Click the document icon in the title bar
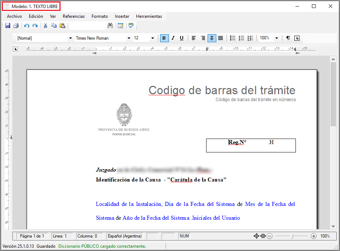The height and width of the screenshot is (251, 340). pos(7,6)
